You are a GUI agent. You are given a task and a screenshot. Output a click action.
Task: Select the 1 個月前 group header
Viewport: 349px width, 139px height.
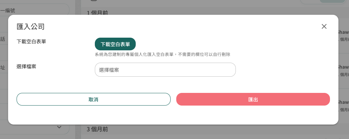coord(97,13)
